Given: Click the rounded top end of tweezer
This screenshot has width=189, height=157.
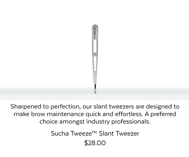Looking at the screenshot, I should tap(95, 26).
